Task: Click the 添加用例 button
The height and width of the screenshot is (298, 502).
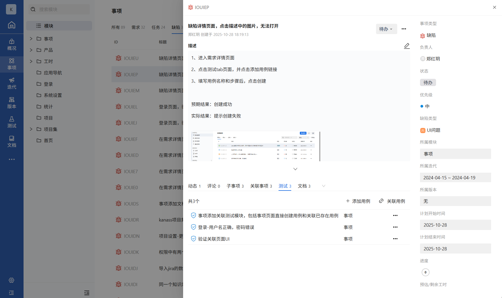Action: click(x=358, y=201)
